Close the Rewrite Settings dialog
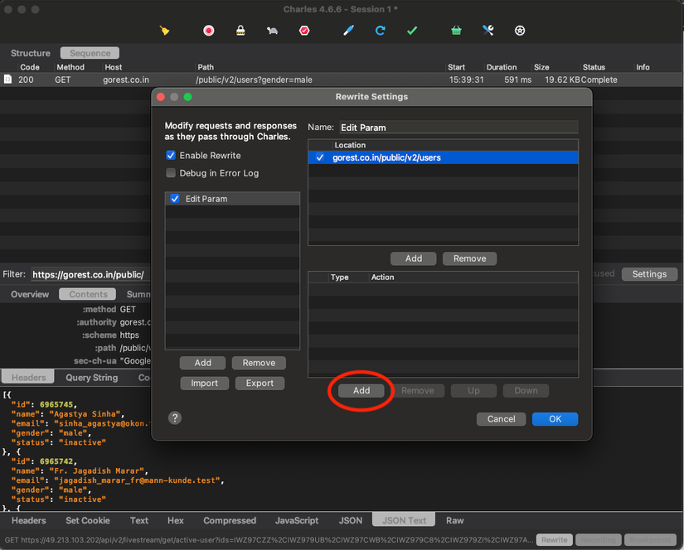The height and width of the screenshot is (550, 684). click(x=161, y=97)
